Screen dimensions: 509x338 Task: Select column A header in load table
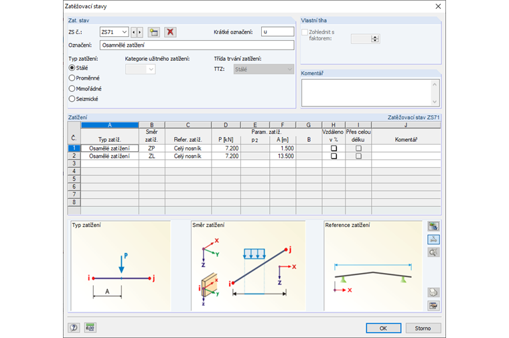pyautogui.click(x=110, y=125)
